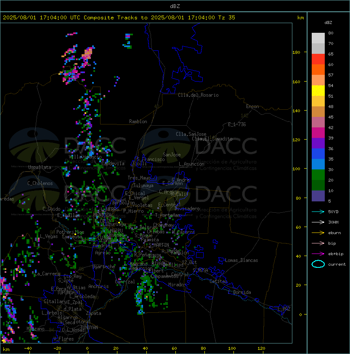The image size is (350, 354).
Task: Click the 'L_Vegas' place label
Action: click(x=49, y=236)
